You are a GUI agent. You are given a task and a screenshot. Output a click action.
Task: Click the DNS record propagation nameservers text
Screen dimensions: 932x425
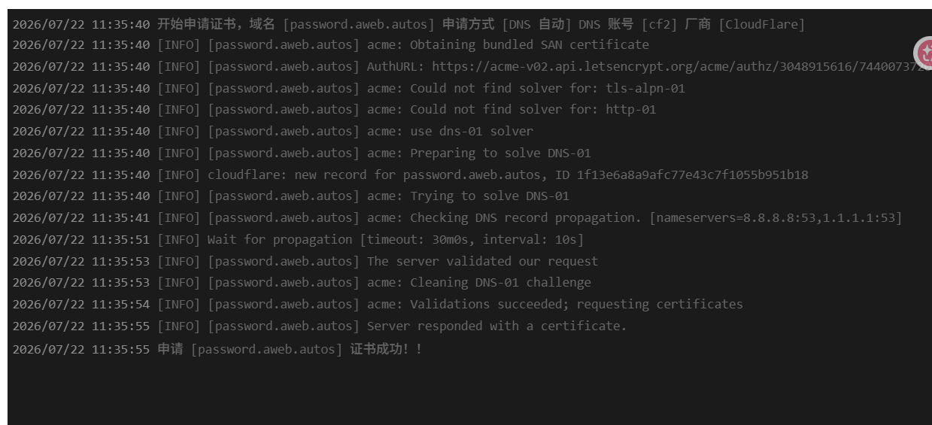776,217
